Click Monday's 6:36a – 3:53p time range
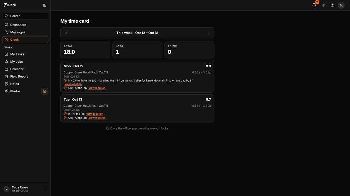The image size is (350, 196). [x=202, y=73]
